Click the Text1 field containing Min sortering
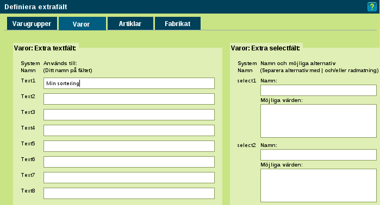380x205 pixels. coord(129,83)
